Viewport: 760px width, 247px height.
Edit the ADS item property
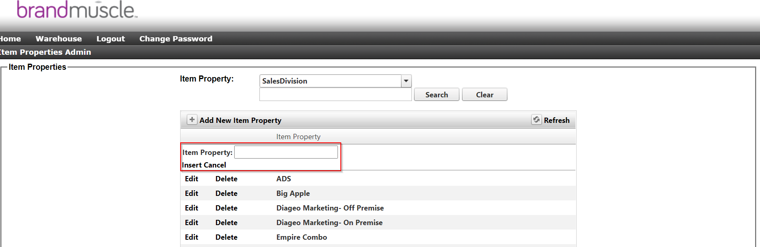coord(191,178)
